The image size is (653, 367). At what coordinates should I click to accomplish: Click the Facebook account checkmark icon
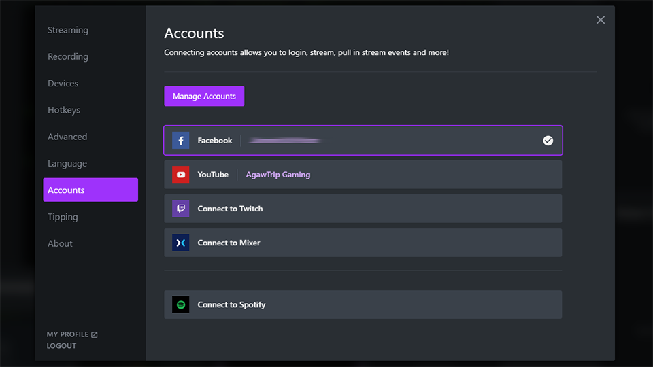548,141
